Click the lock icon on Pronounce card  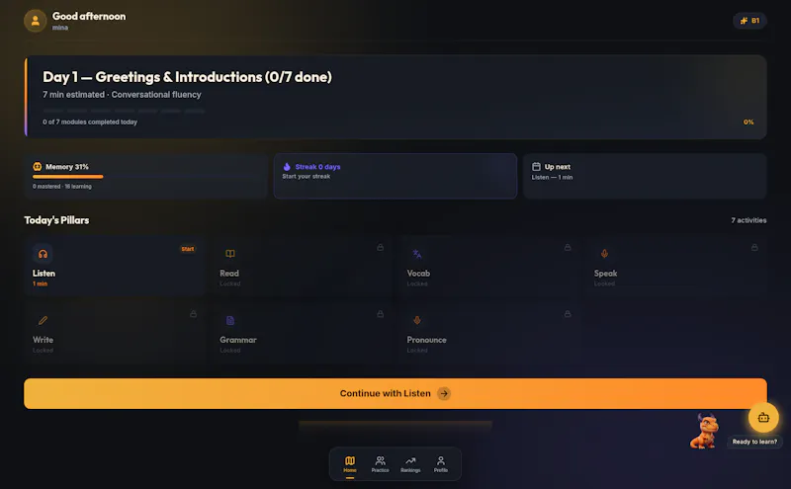[x=568, y=314]
